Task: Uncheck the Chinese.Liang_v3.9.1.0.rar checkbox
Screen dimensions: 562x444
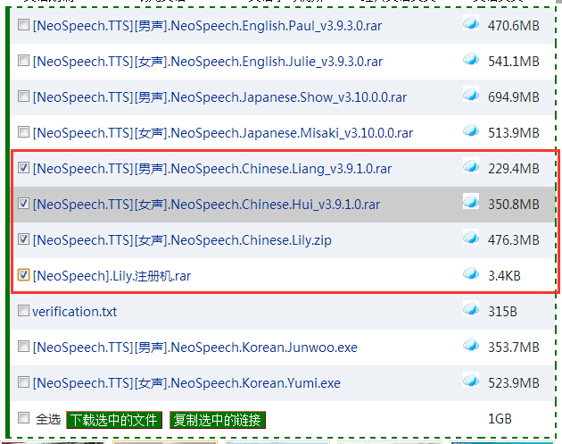Action: (24, 168)
